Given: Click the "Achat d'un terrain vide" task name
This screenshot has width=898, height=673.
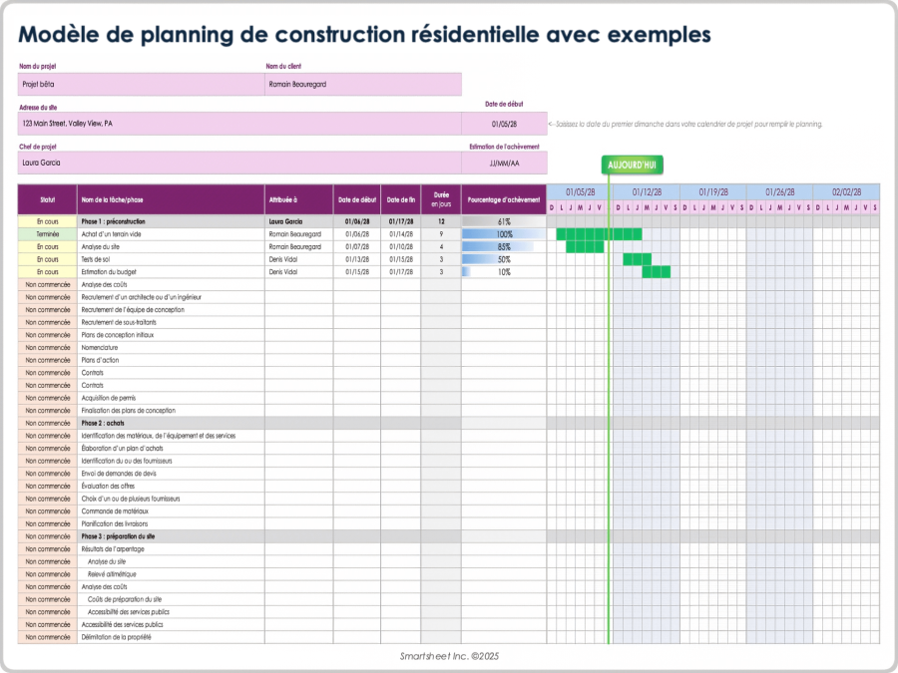Looking at the screenshot, I should [x=111, y=234].
